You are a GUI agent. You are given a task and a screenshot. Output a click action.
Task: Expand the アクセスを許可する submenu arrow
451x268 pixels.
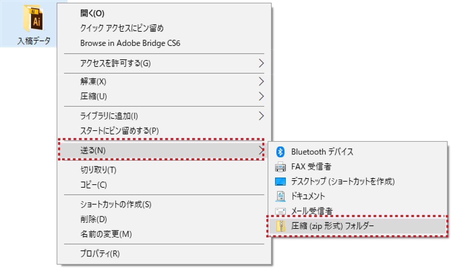point(261,63)
